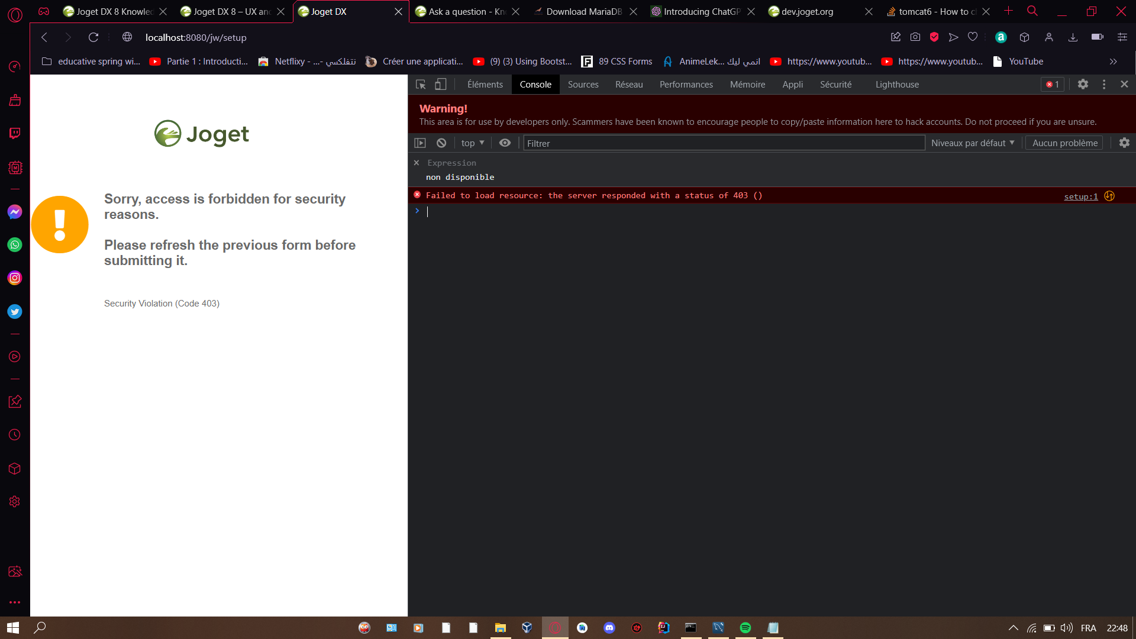Clear the console with ban icon
This screenshot has width=1136, height=639.
(441, 143)
